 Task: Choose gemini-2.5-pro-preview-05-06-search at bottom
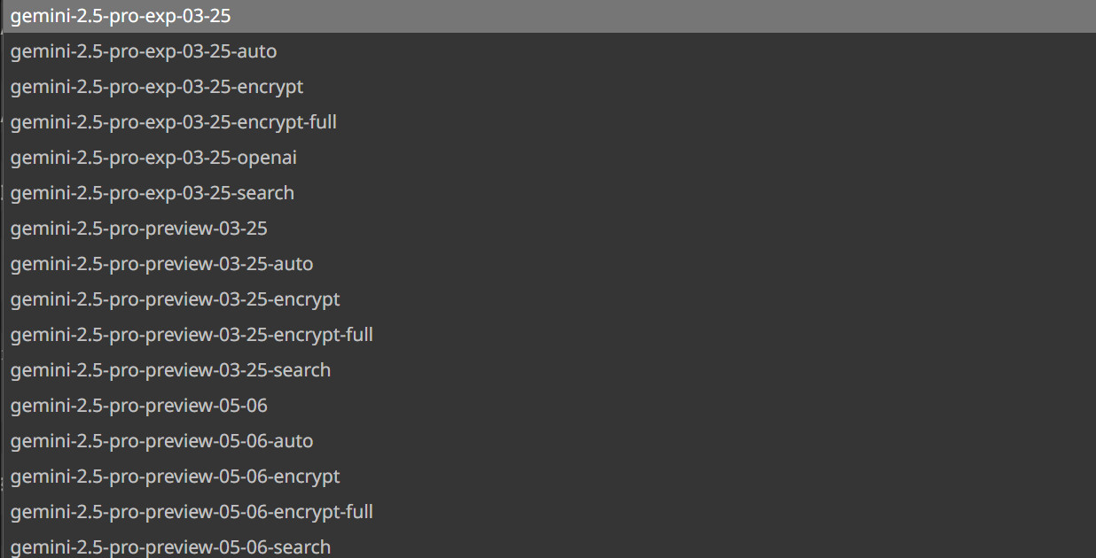pyautogui.click(x=170, y=546)
